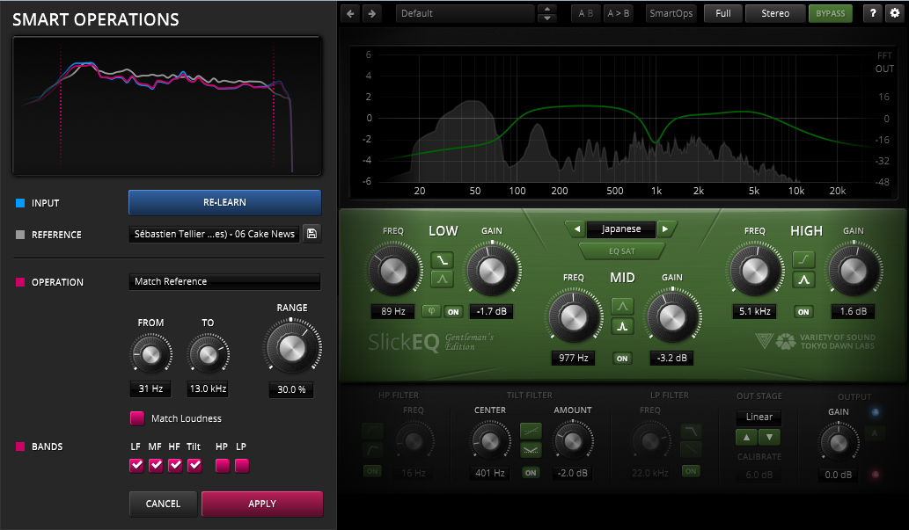Click the undo arrow in the top toolbar
Image resolution: width=909 pixels, height=530 pixels.
[351, 13]
